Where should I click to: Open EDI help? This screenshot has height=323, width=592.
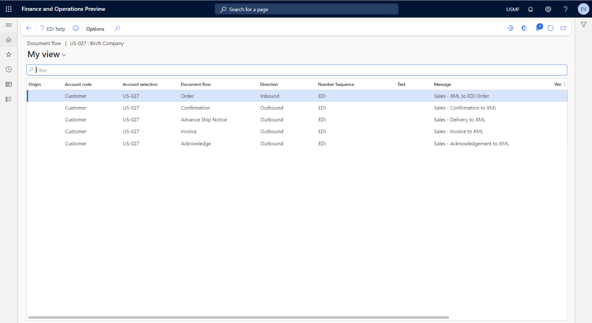pyautogui.click(x=52, y=29)
